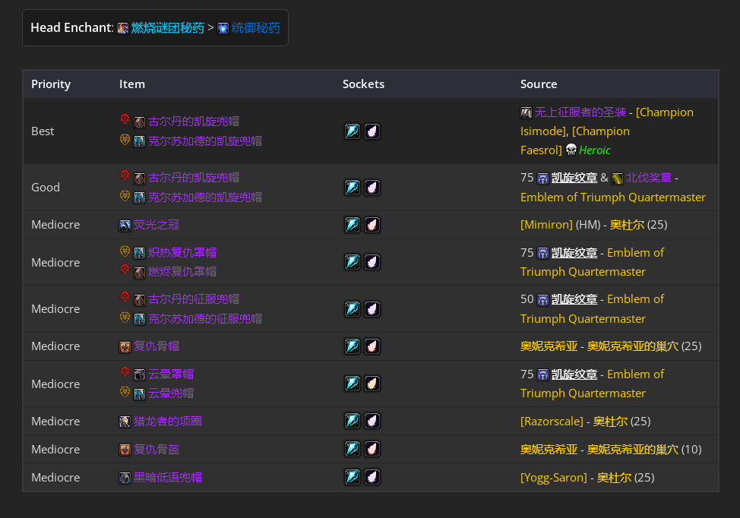The image size is (740, 518).
Task: Open the 燃烧谜团秘药 head enchant link
Action: (x=167, y=28)
